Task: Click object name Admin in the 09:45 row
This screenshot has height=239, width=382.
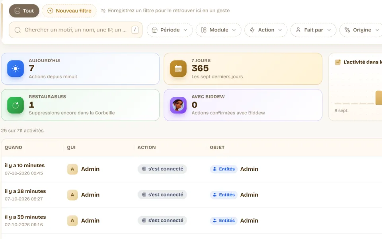Action: coord(249,169)
